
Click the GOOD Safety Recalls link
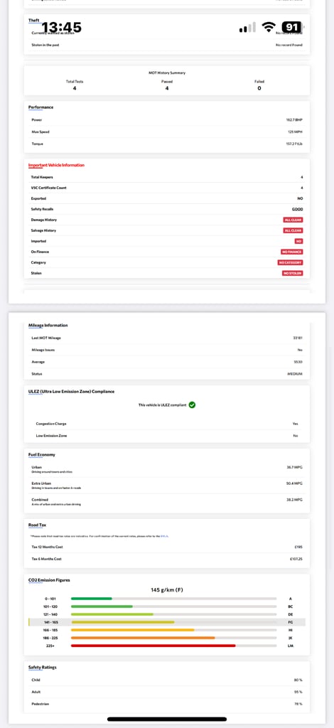point(297,209)
